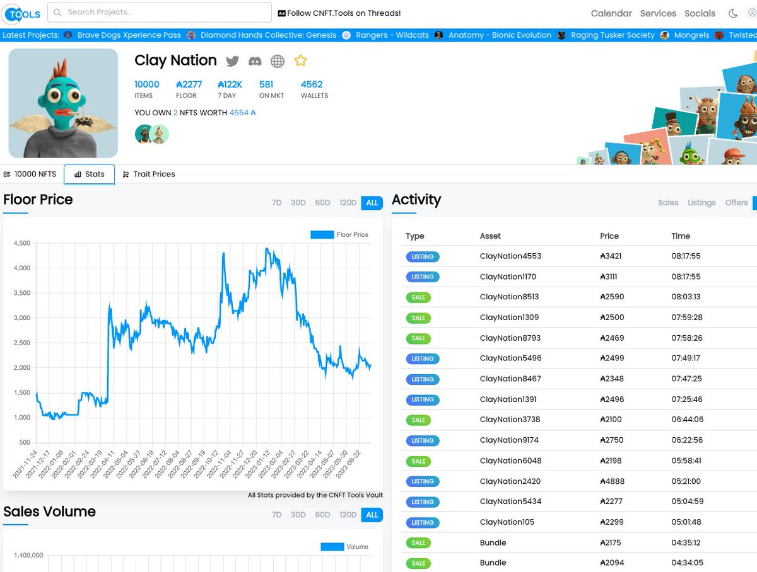Open the Calendar menu item

[x=611, y=13]
